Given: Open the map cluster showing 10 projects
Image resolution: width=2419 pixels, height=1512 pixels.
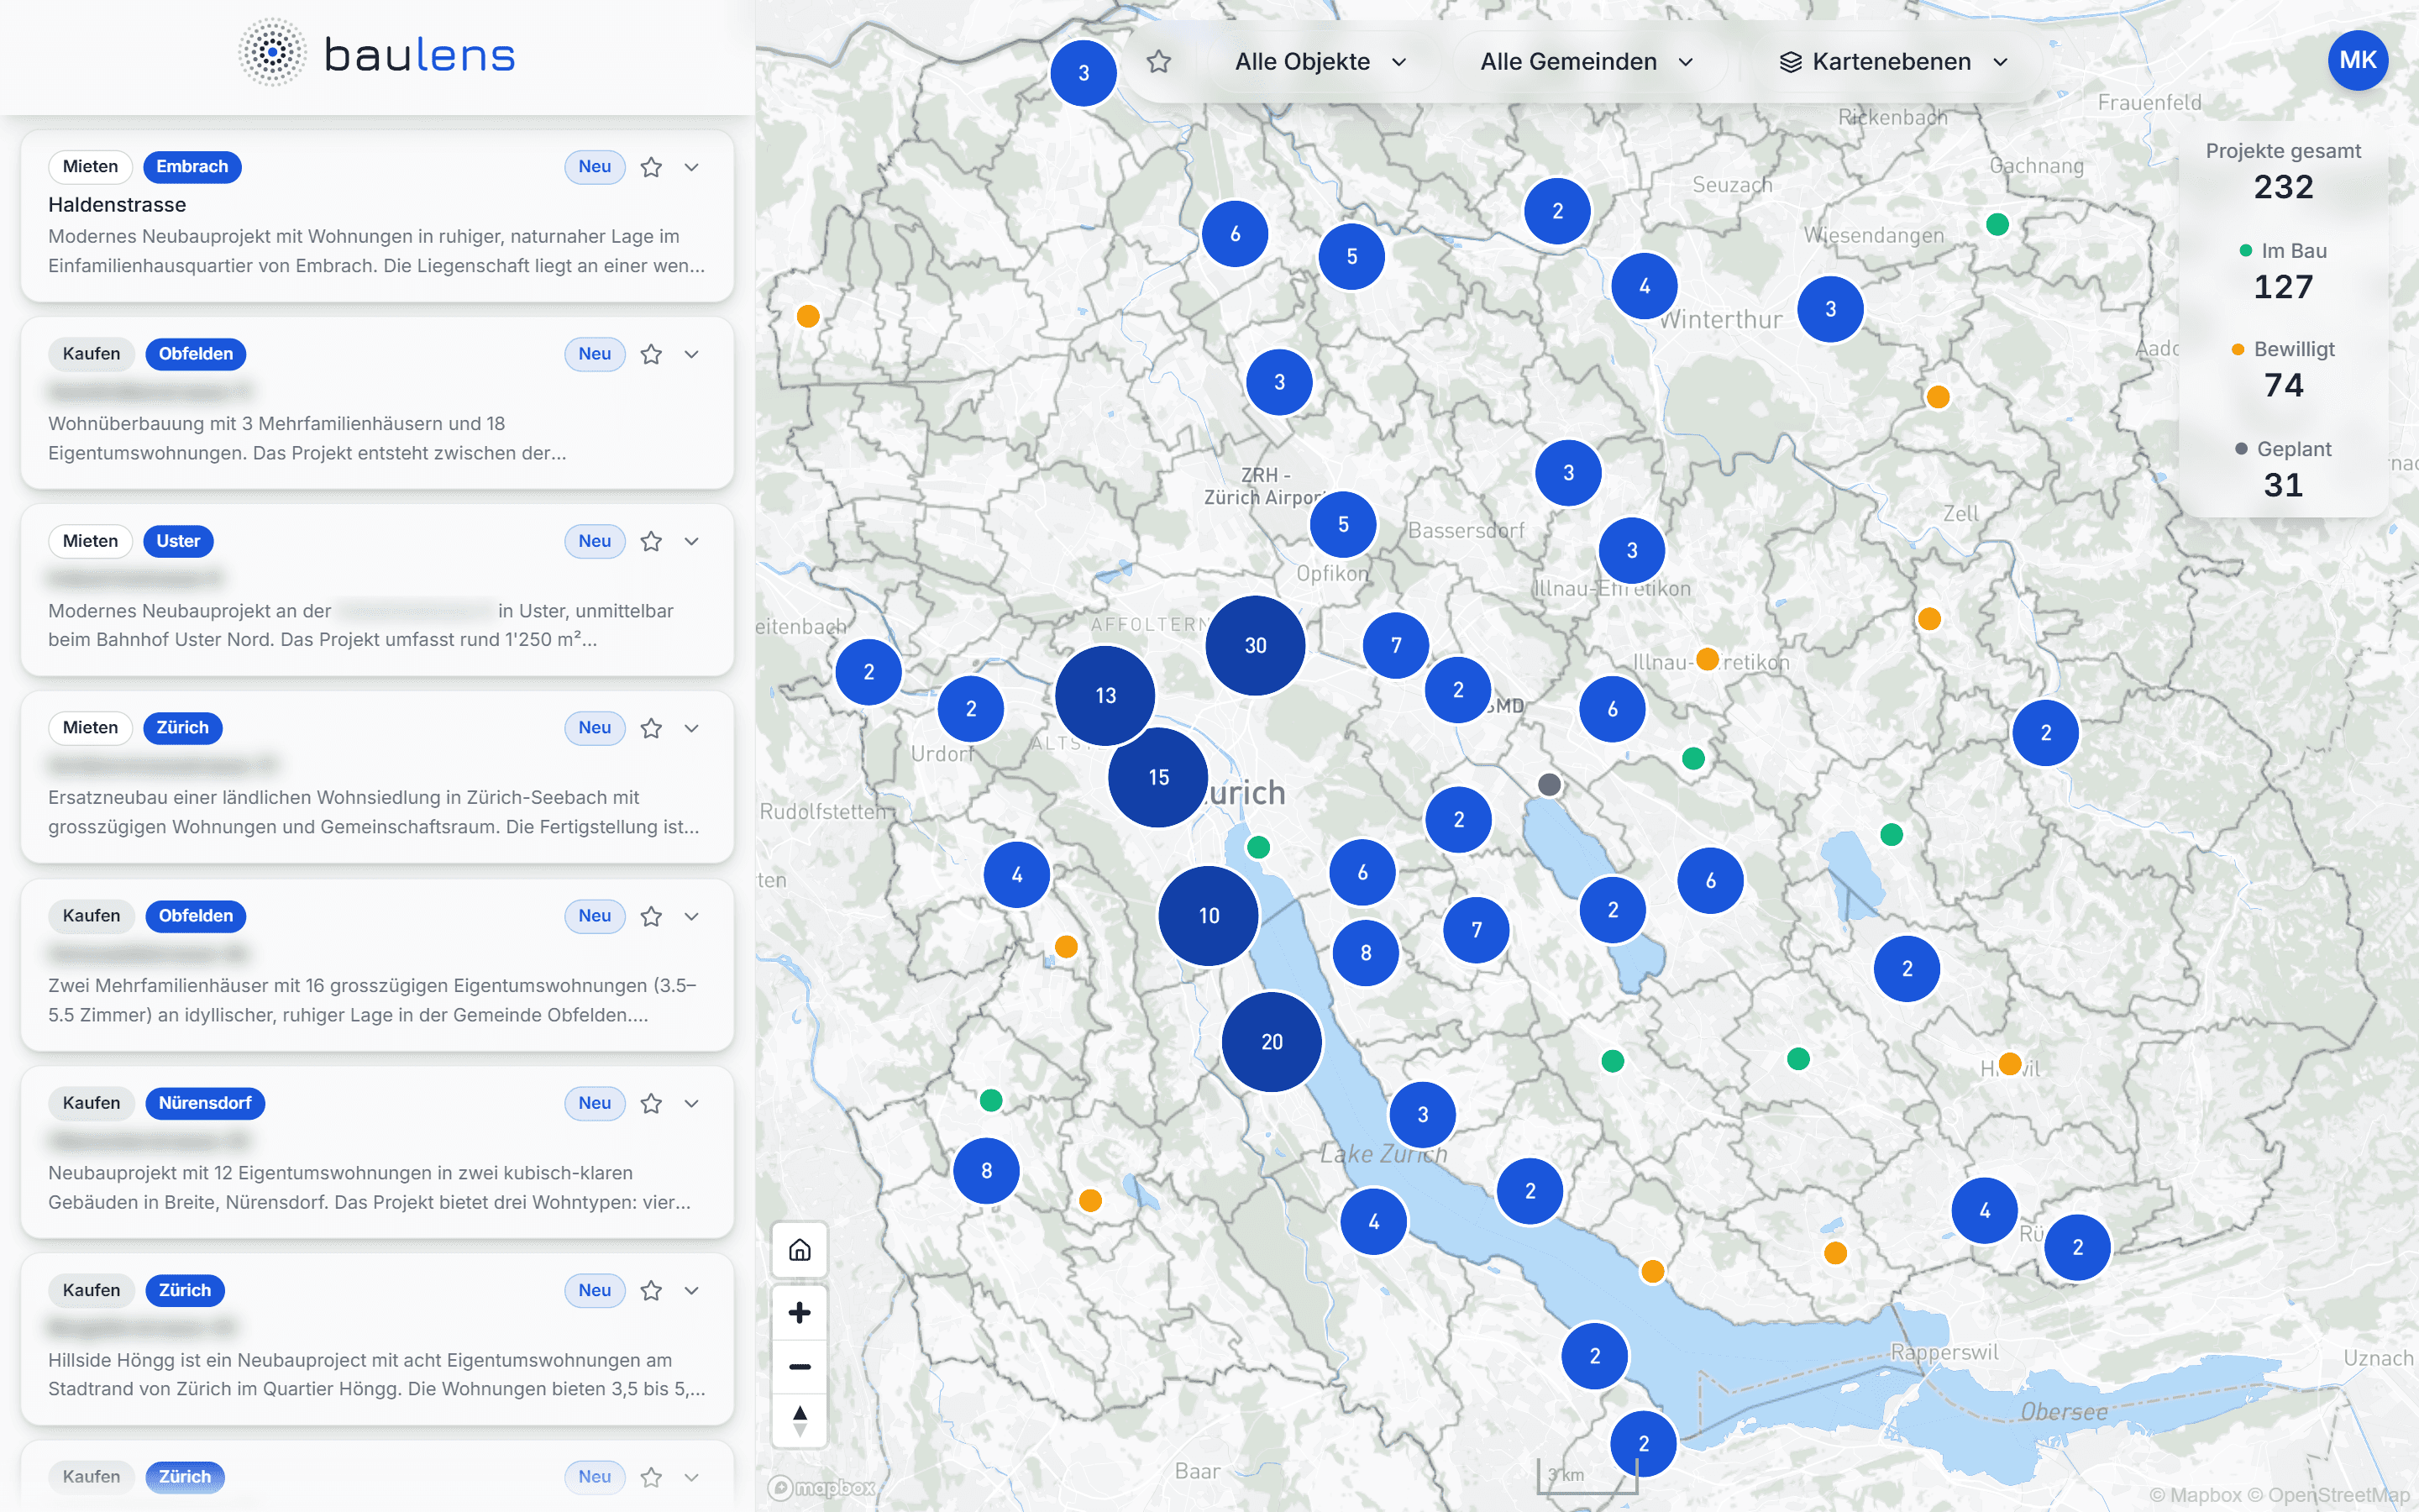Looking at the screenshot, I should [x=1209, y=916].
